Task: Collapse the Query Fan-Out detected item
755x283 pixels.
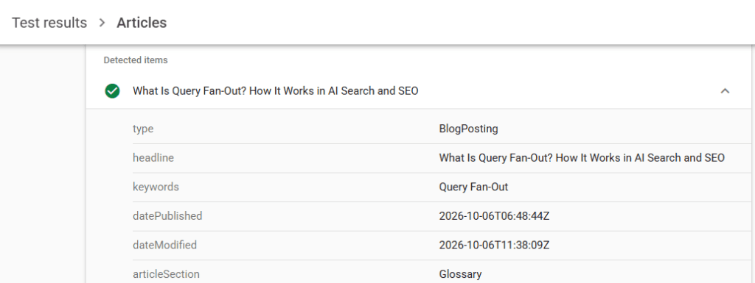Action: point(725,90)
